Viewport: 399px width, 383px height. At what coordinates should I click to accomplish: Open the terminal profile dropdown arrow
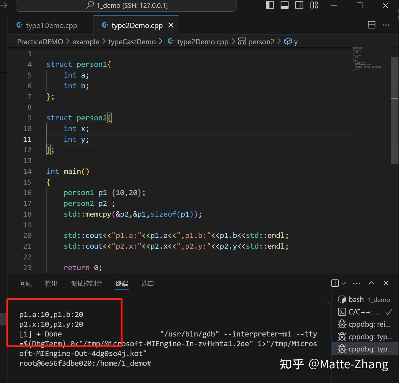tap(344, 284)
